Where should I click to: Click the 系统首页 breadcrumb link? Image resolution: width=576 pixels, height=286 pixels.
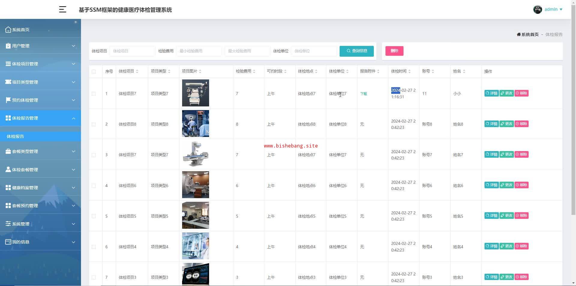528,34
